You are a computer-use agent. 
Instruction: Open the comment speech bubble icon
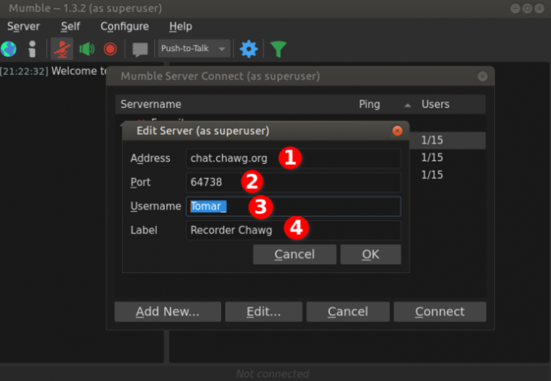[141, 49]
